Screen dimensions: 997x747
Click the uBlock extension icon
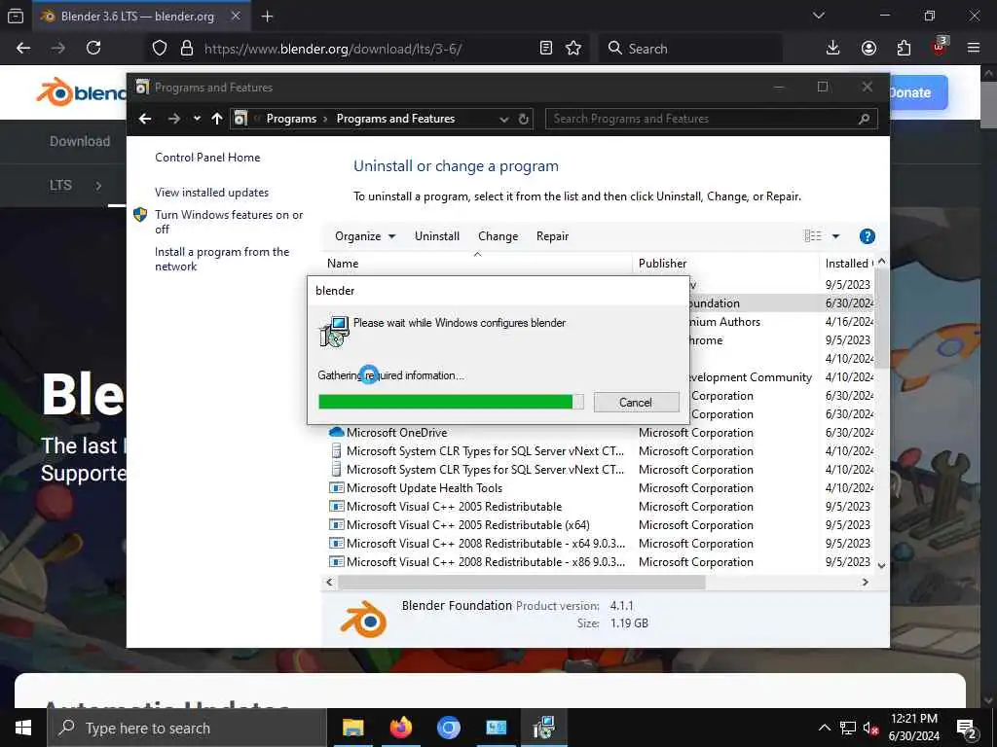(x=940, y=47)
